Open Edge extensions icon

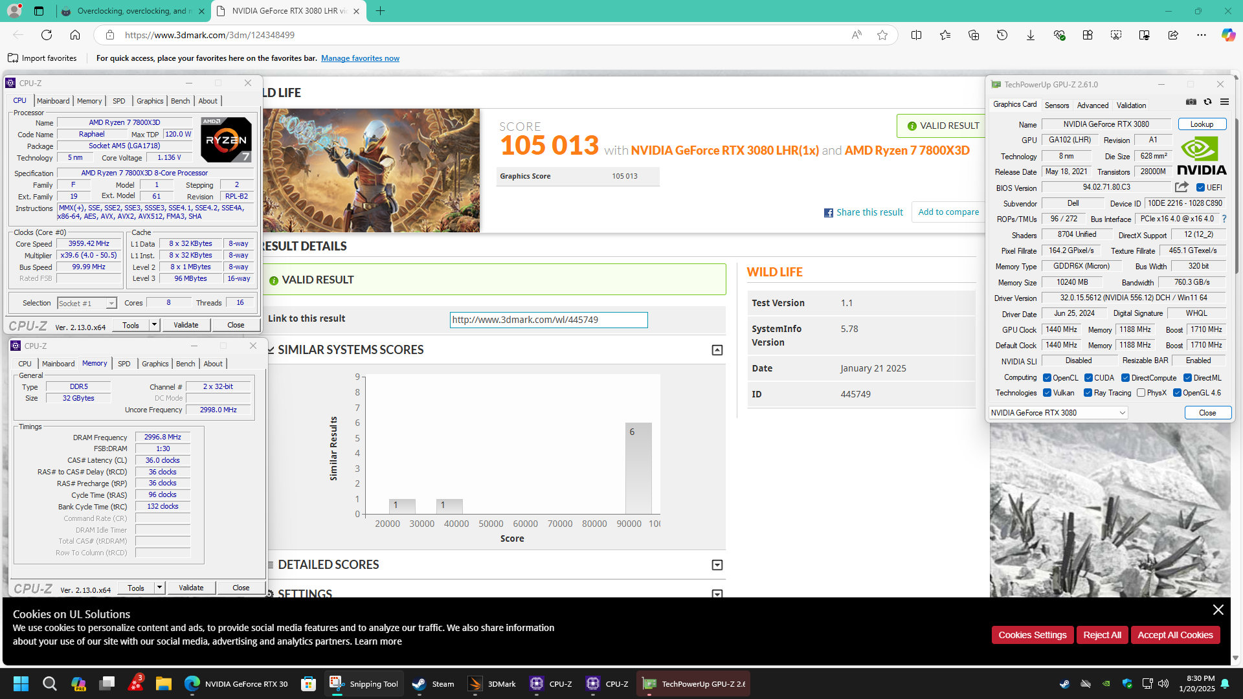point(1088,35)
